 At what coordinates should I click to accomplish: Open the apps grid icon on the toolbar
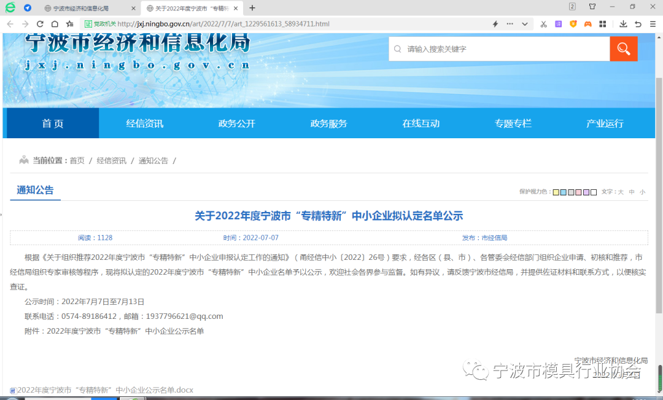(x=603, y=23)
